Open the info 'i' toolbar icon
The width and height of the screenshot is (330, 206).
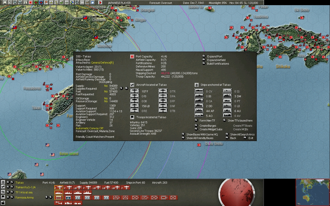tap(26, 3)
